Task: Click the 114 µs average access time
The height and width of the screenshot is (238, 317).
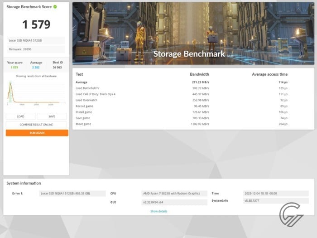Action: point(283,82)
